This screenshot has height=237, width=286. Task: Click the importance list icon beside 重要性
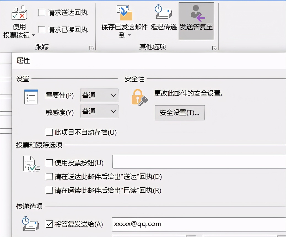tap(31, 97)
